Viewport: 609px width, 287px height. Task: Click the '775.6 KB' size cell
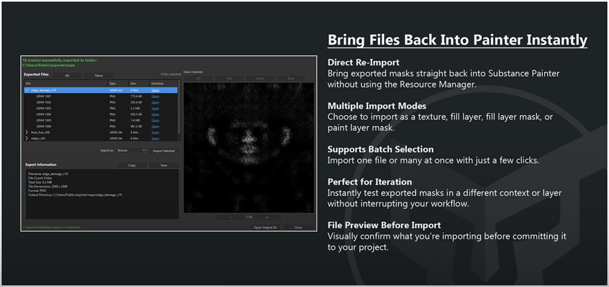(136, 96)
